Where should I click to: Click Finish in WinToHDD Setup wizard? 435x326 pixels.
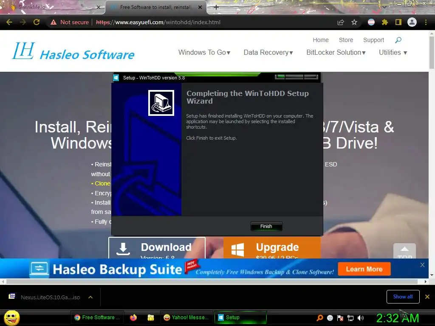(266, 226)
